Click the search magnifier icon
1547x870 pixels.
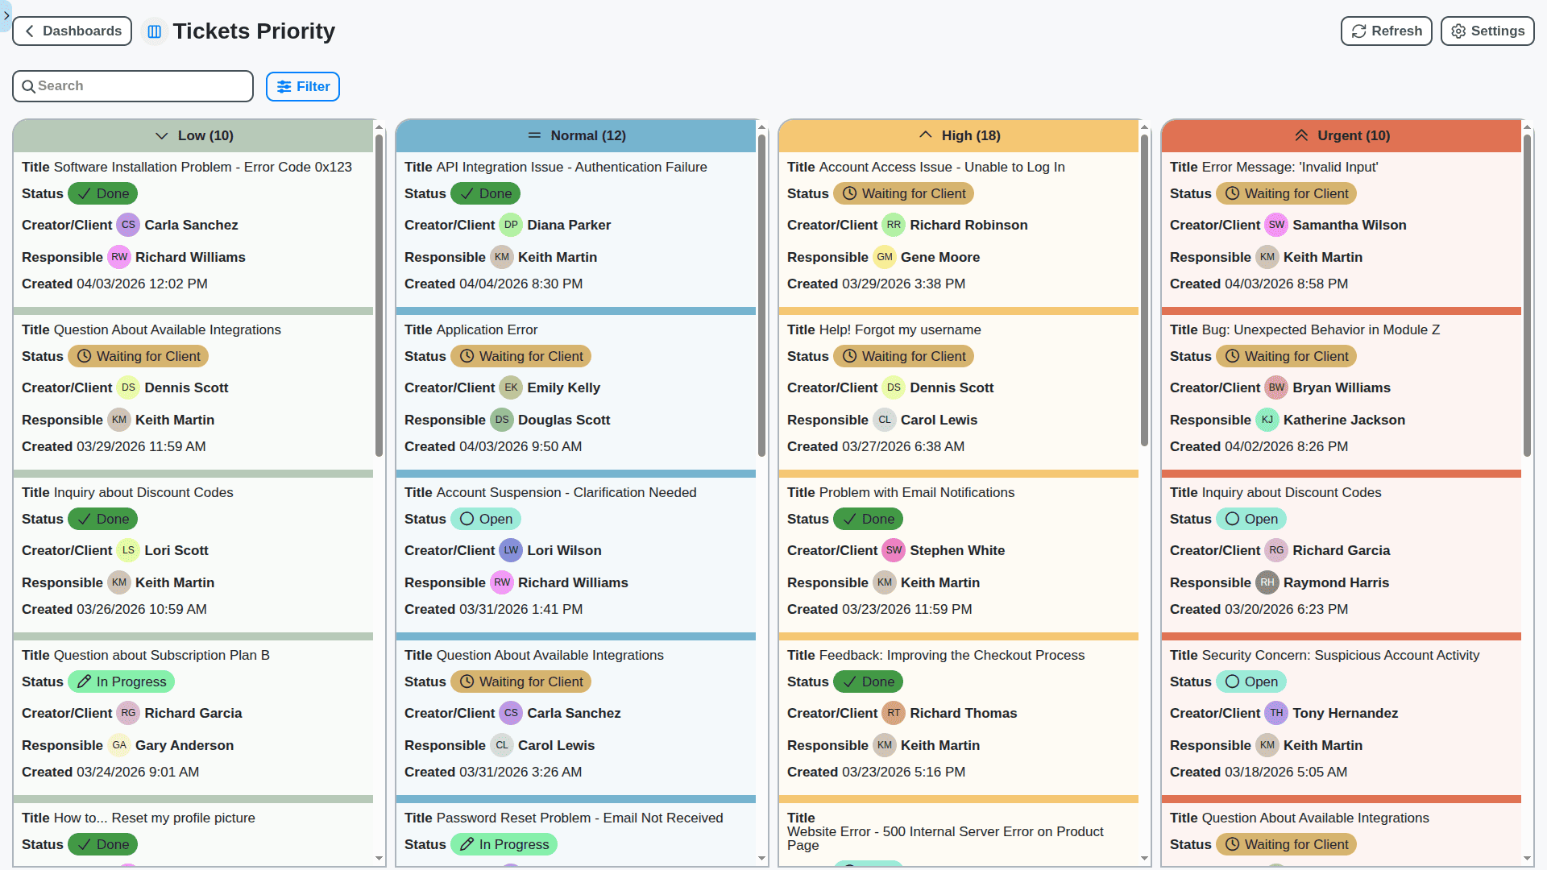(x=30, y=85)
